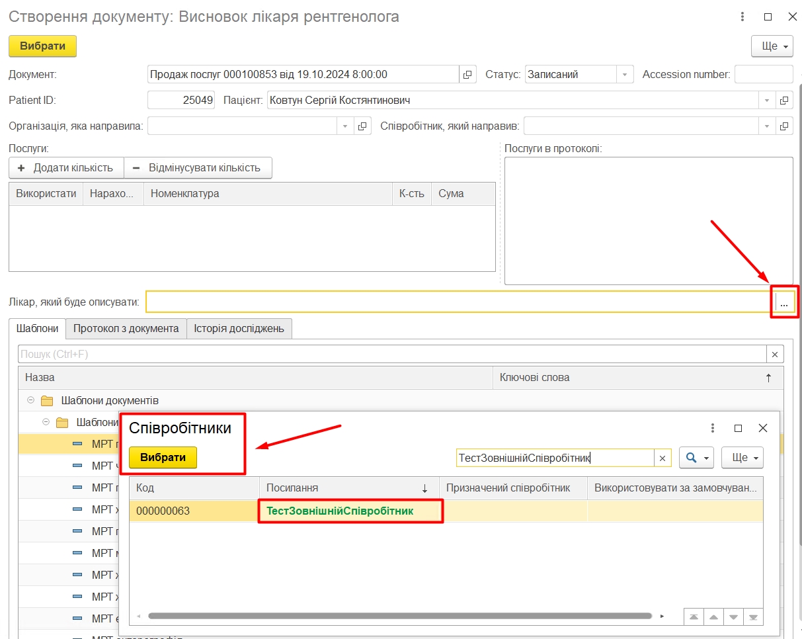Collapse the Шаблони документів folder
This screenshot has height=639, width=802.
click(31, 400)
